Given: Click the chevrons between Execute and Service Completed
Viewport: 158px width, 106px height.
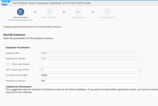Looking at the screenshot, I should [x=93, y=12].
